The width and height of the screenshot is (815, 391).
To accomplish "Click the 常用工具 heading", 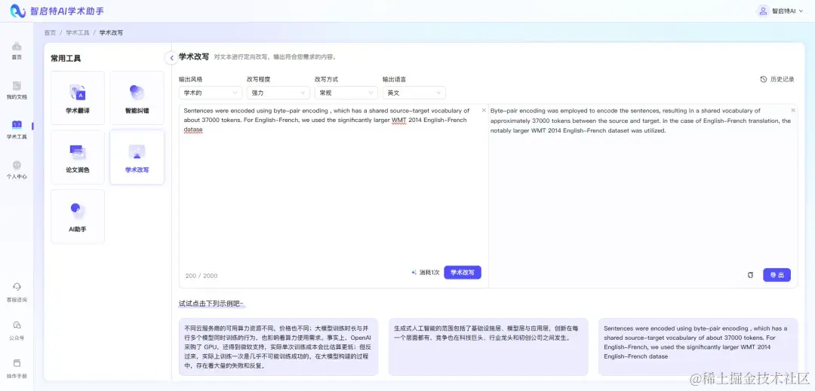I will pyautogui.click(x=66, y=59).
